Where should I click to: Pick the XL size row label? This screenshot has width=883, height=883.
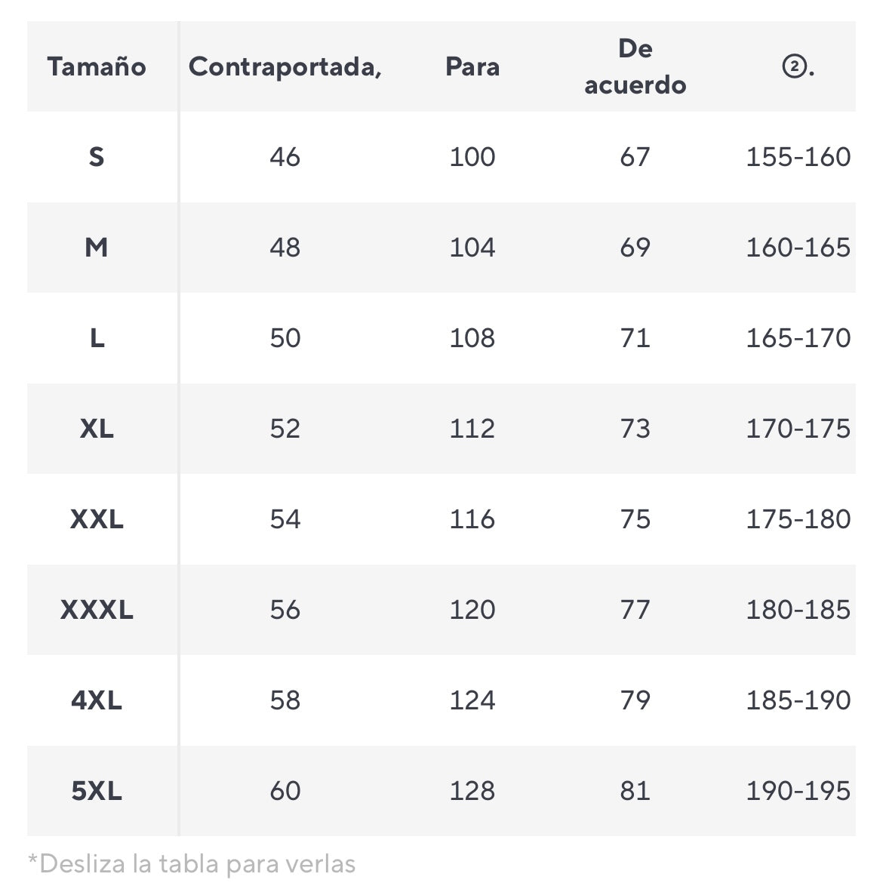click(97, 429)
